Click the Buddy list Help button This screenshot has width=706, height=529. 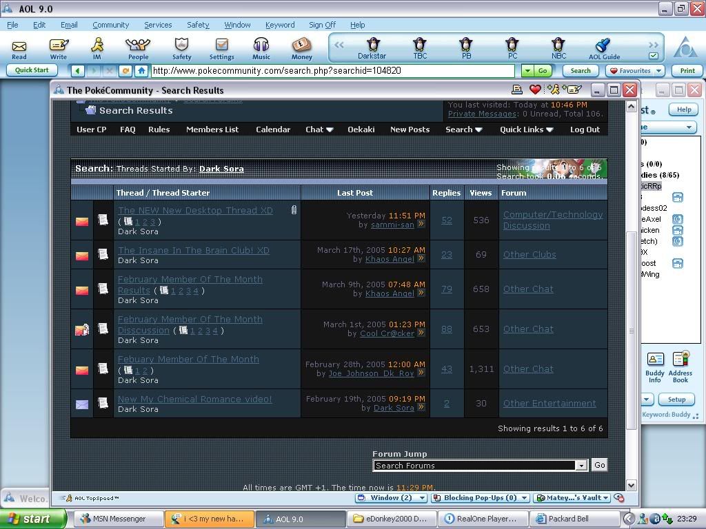tap(683, 110)
